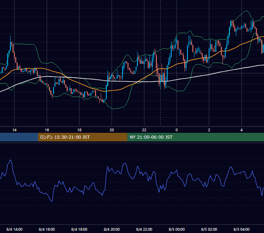The width and height of the screenshot is (264, 233).
Task: Select the 20 hour label on price chart axis
Action: click(112, 130)
